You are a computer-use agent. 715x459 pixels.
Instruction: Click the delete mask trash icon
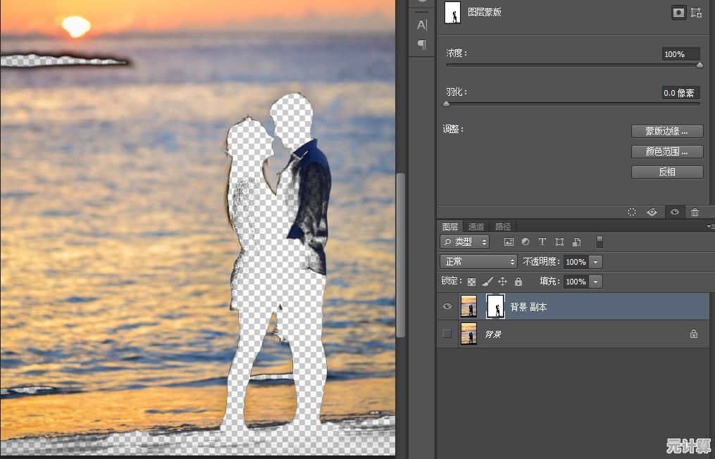click(695, 212)
